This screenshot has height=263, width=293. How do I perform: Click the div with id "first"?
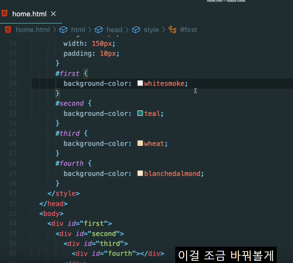point(79,223)
